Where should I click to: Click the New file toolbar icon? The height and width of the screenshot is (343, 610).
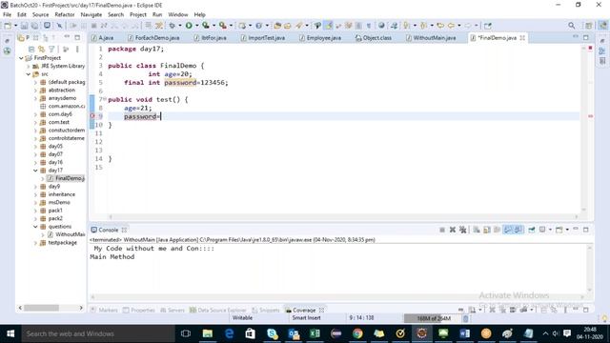pyautogui.click(x=8, y=26)
